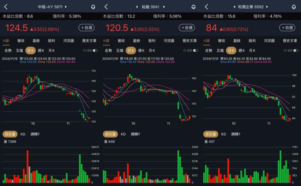This screenshot has height=186, width=301.
Task: Switch 裕融 chart to 週K
Action: 141,50
